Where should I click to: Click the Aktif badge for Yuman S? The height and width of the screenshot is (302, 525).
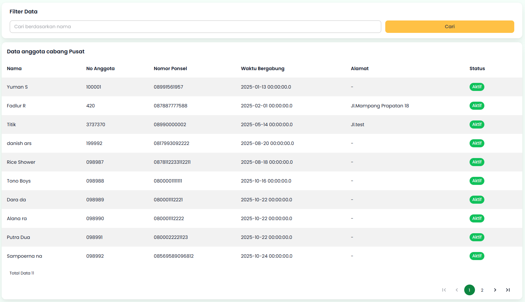pyautogui.click(x=477, y=87)
